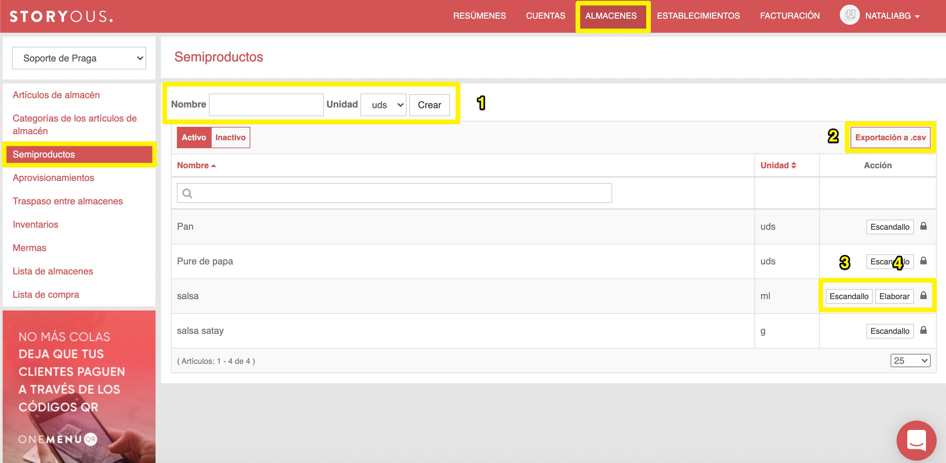Screen dimensions: 946x463
Task: Click the NATALIABG user avatar
Action: tap(850, 15)
